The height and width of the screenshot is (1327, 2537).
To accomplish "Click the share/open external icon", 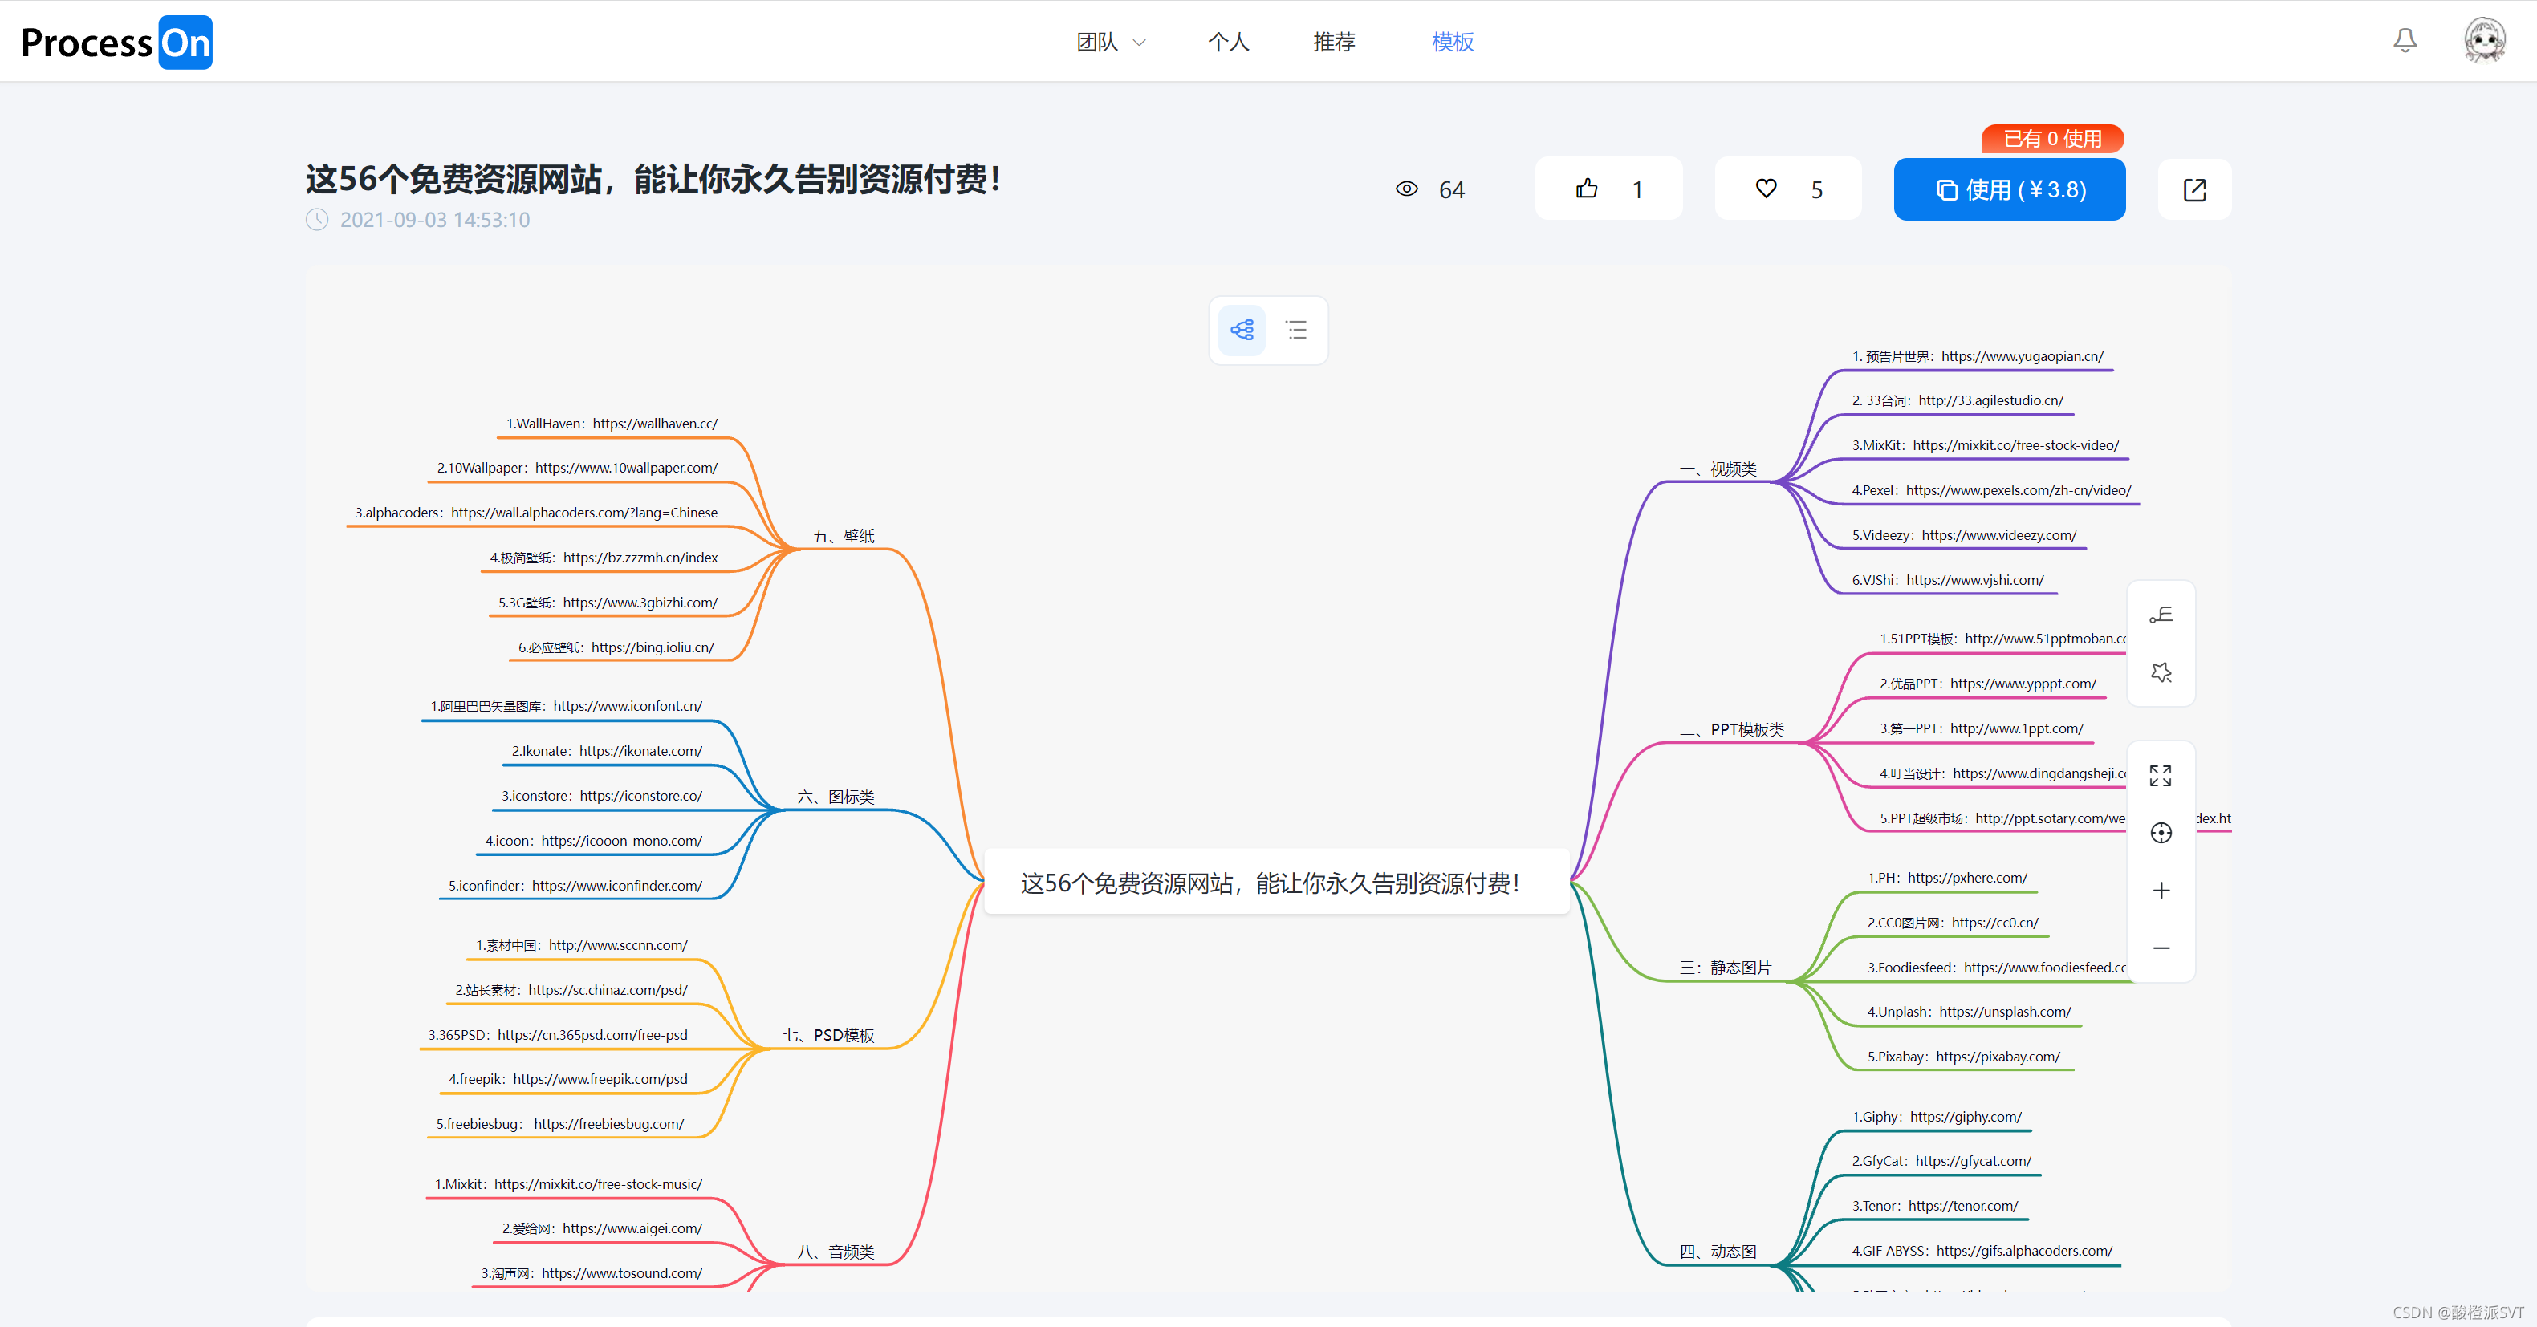I will click(2194, 189).
